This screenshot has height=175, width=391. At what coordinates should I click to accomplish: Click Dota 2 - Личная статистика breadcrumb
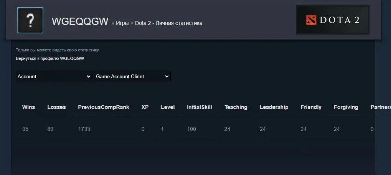(x=168, y=23)
